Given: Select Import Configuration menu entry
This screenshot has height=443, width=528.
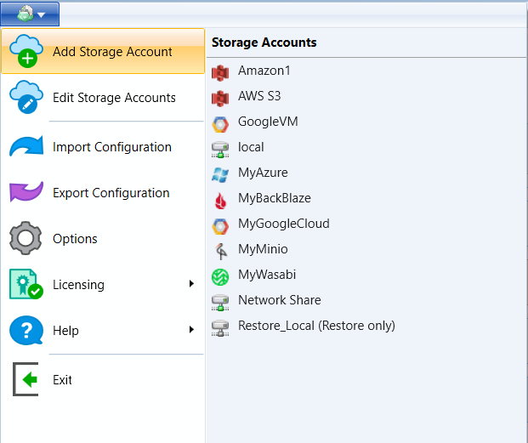Looking at the screenshot, I should point(103,147).
